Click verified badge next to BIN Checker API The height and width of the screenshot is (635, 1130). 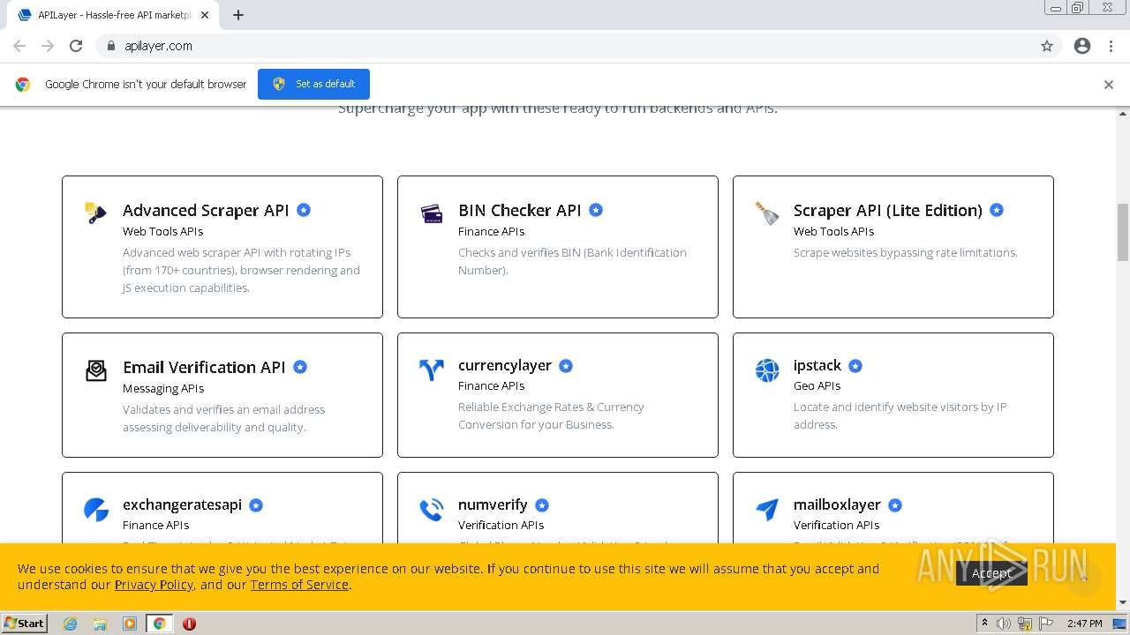tap(596, 210)
